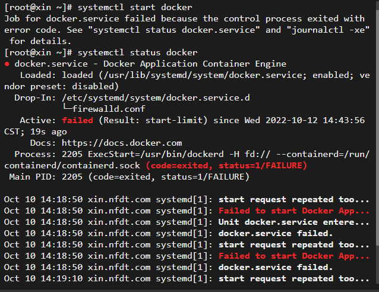
Task: Click the red status dot before docker.service
Action: [x=7, y=64]
